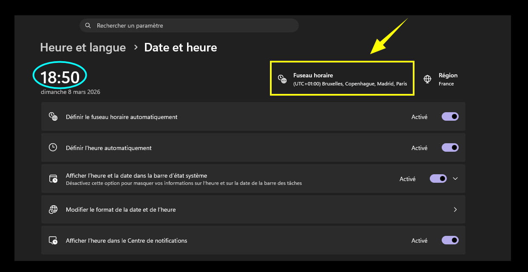Click the Région globe icon
This screenshot has width=528, height=272.
point(428,79)
